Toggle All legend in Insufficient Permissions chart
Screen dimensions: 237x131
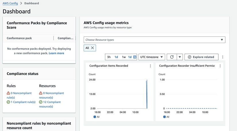point(166,117)
